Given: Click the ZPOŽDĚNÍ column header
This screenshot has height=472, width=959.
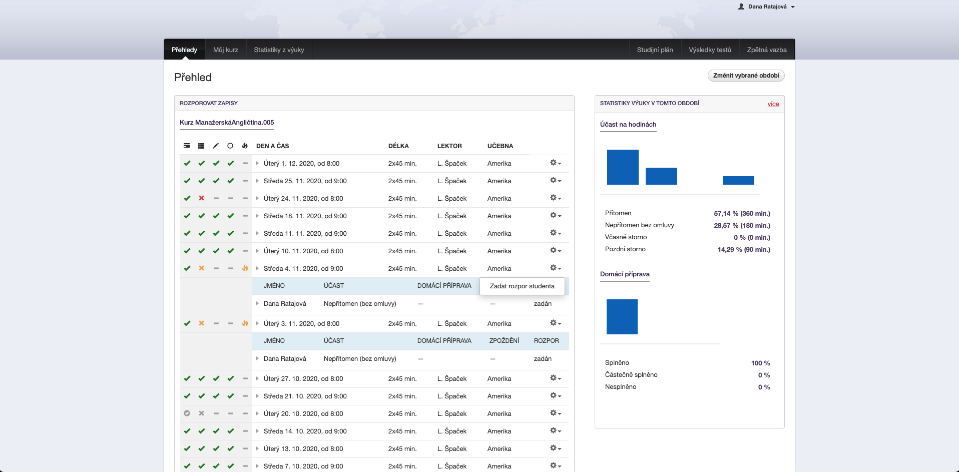Looking at the screenshot, I should (504, 341).
